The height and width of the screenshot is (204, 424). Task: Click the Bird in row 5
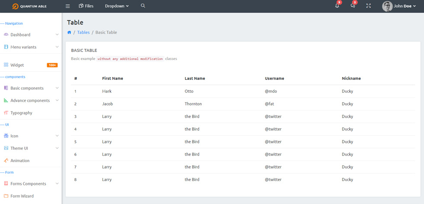192,142
